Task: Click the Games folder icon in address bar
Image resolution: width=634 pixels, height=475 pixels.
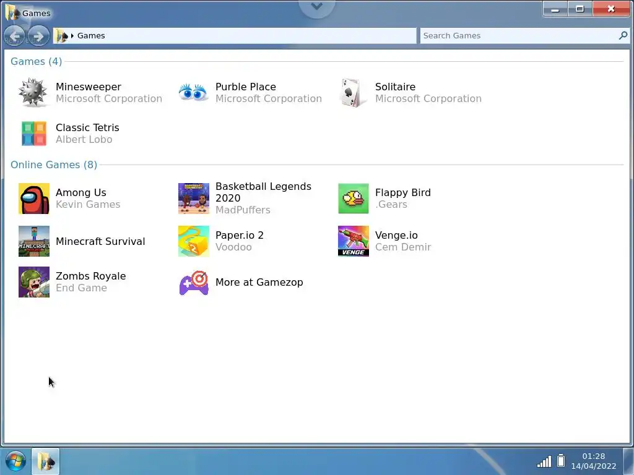Action: pos(61,36)
